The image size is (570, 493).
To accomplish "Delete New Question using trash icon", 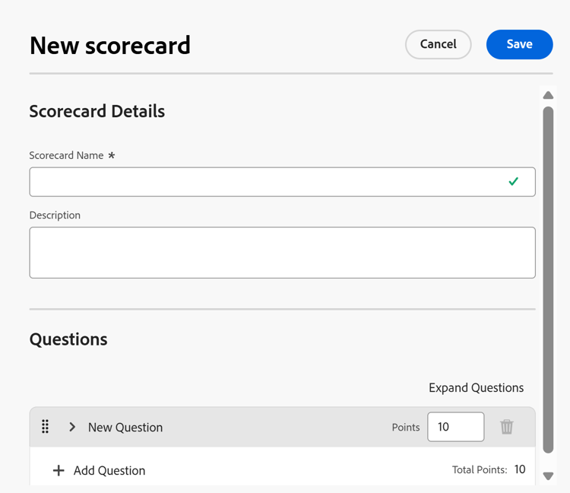I will point(506,427).
